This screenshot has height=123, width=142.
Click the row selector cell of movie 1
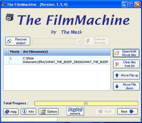tap(6, 60)
